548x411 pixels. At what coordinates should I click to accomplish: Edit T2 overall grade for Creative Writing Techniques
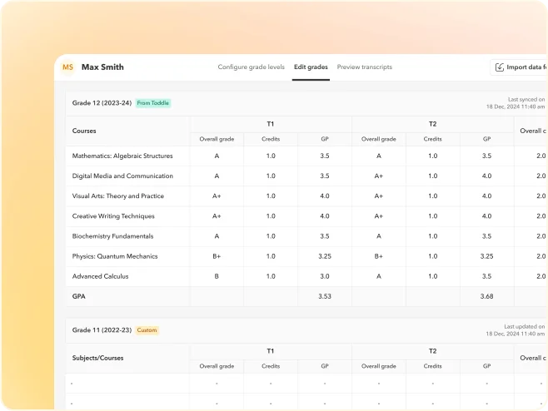pyautogui.click(x=378, y=216)
